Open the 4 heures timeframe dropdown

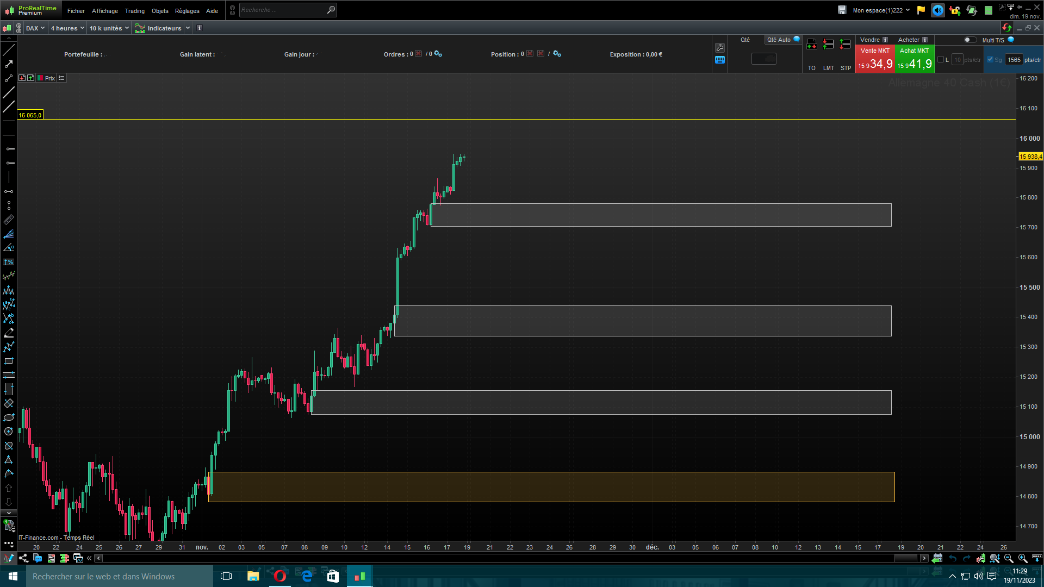[67, 28]
